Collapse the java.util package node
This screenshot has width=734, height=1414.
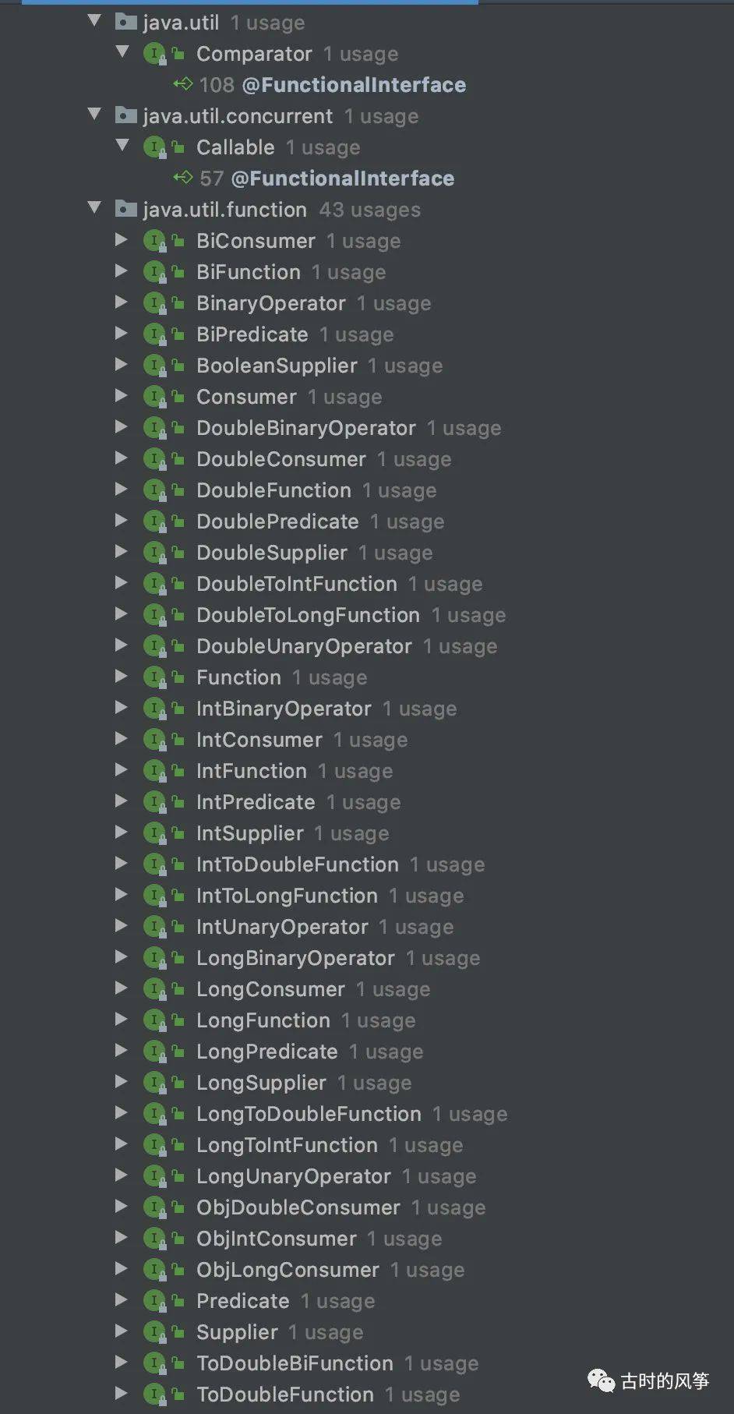coord(95,20)
